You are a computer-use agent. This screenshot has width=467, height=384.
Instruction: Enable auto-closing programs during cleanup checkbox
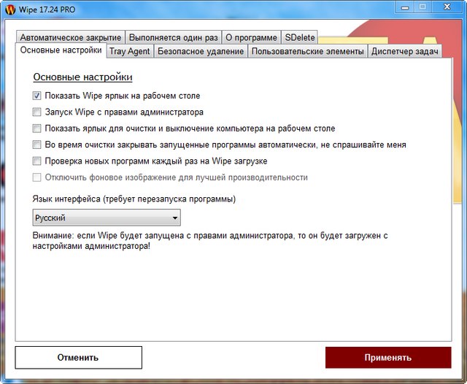click(37, 145)
